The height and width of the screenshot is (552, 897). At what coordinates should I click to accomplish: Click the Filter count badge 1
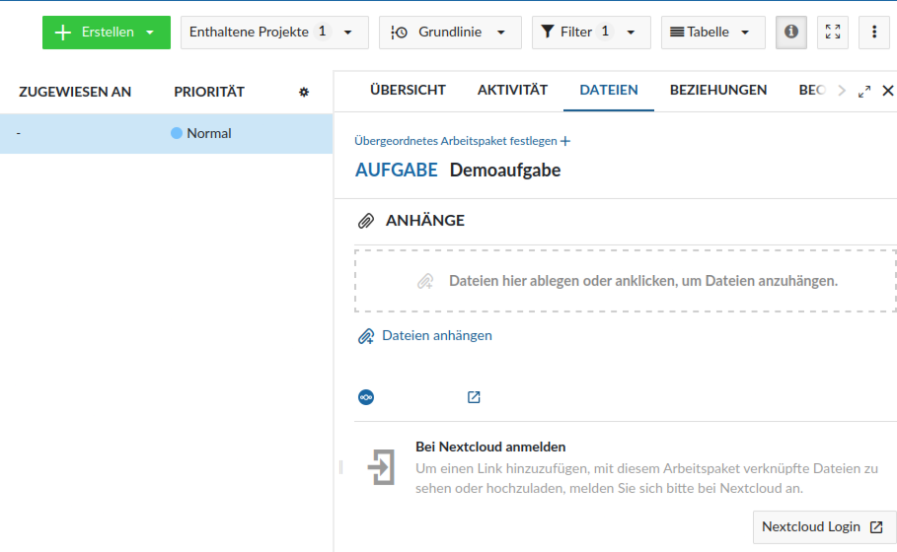click(605, 32)
